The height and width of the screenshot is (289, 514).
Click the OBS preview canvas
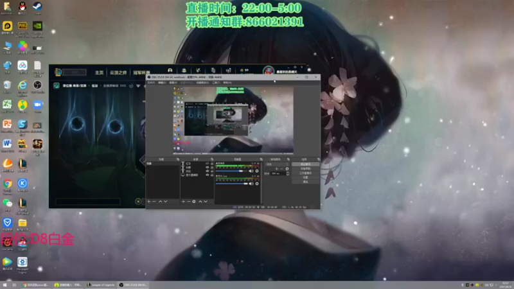tap(233, 120)
